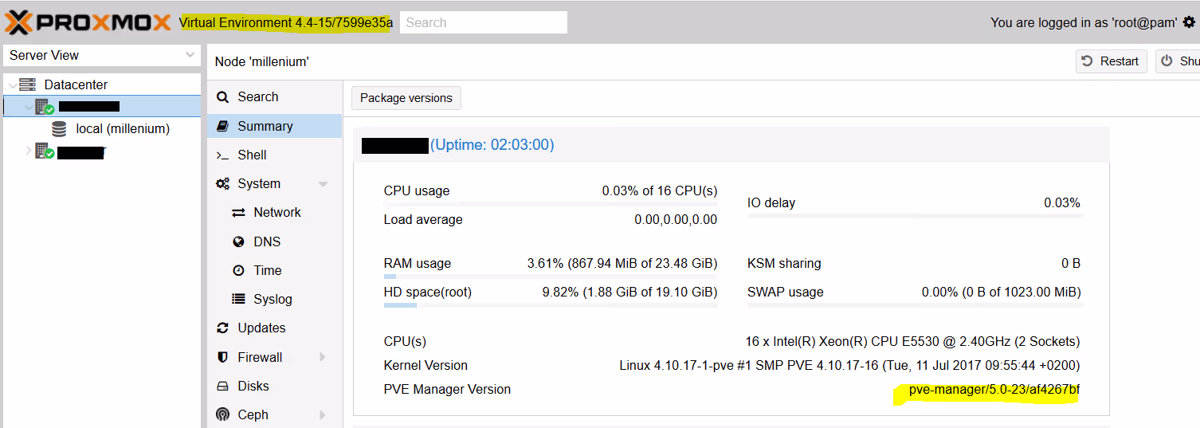Viewport: 1200px width, 428px height.
Task: Click the Network arrows icon
Action: click(238, 213)
